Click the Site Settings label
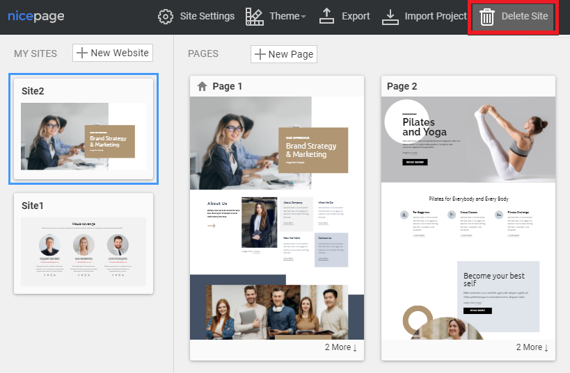Image resolution: width=570 pixels, height=373 pixels. (207, 17)
